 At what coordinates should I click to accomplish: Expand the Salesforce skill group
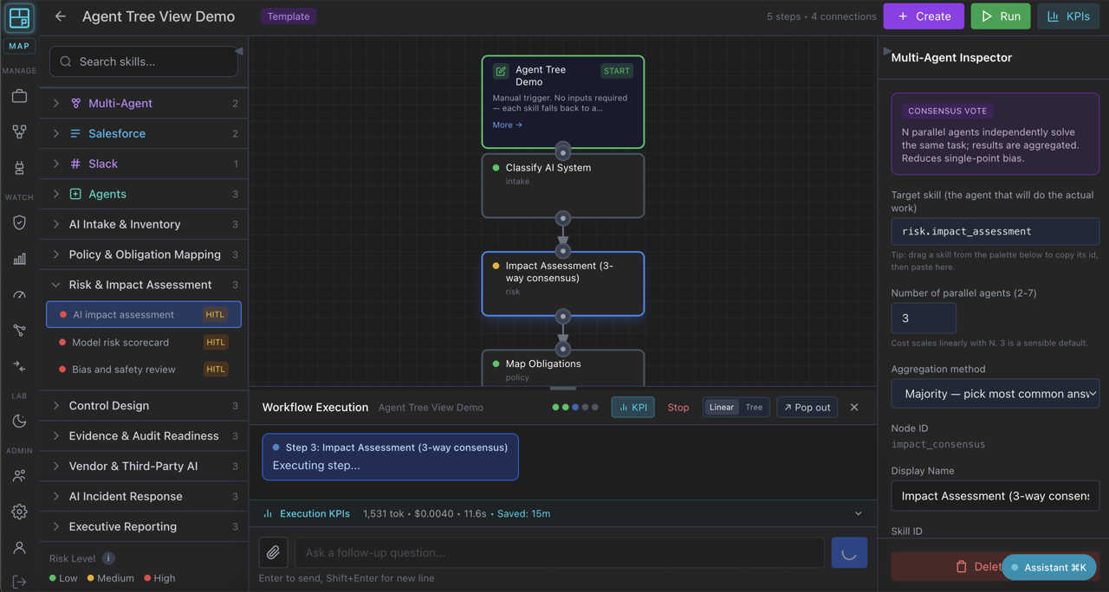144,133
